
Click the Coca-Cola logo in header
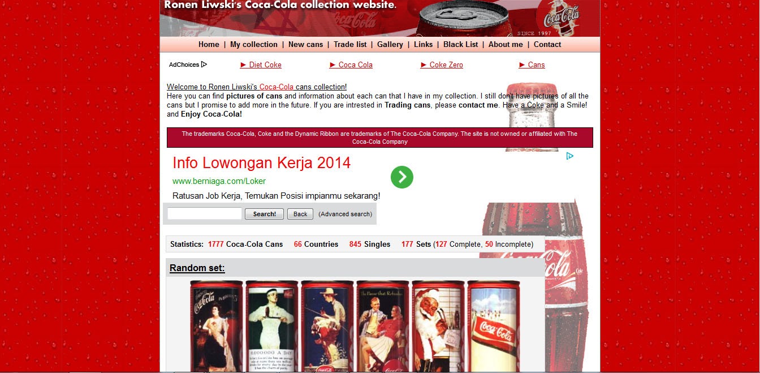[561, 17]
